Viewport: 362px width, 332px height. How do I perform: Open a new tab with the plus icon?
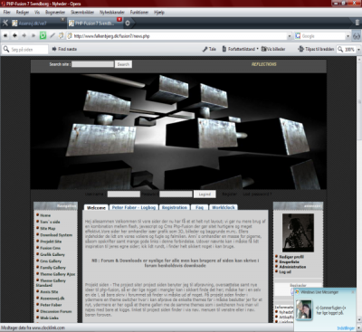pyautogui.click(x=128, y=23)
